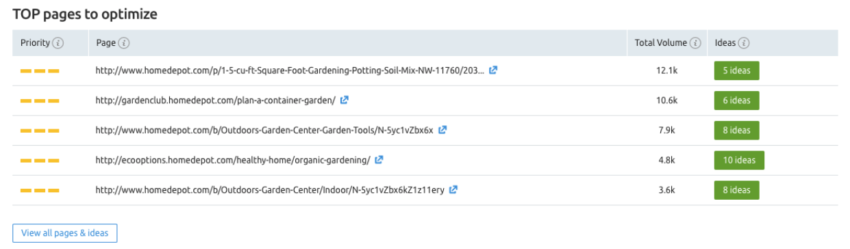Open the 10 ideas button
Screen dimensions: 850x249
(739, 160)
